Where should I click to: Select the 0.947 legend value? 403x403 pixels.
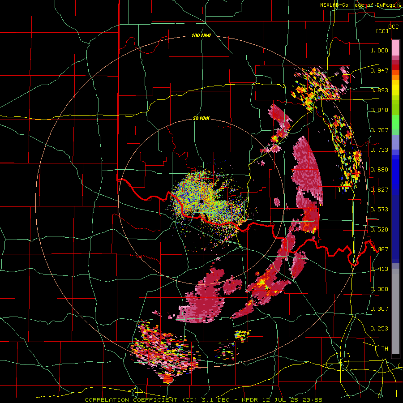click(x=379, y=70)
